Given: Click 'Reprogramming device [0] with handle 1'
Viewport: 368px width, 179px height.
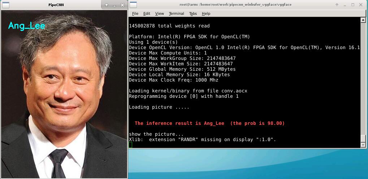Looking at the screenshot, I should [184, 96].
